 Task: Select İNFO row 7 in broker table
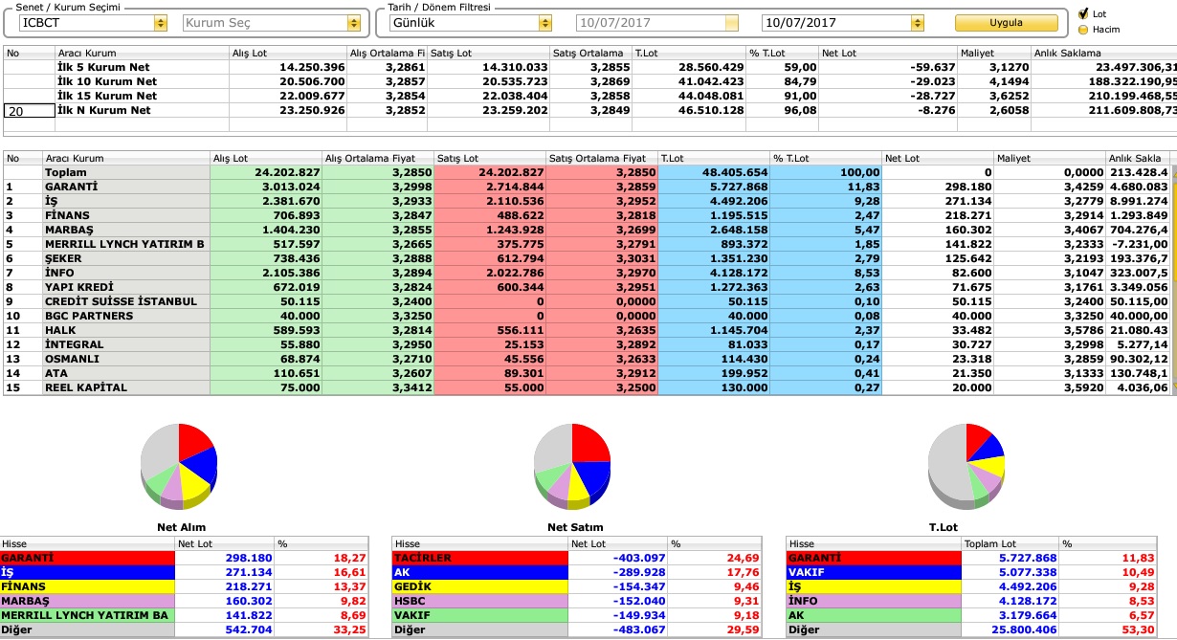(588, 273)
